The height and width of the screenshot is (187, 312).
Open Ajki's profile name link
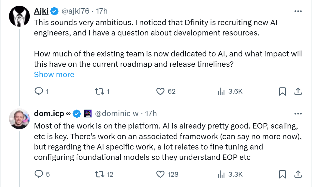41,11
